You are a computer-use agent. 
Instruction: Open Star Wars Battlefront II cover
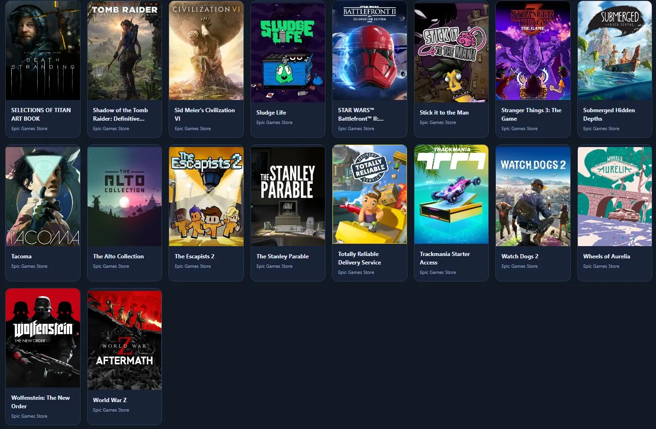370,50
